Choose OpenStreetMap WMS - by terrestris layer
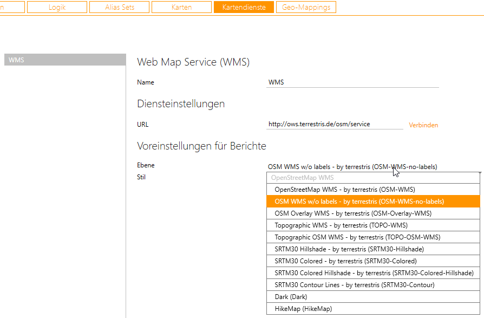The height and width of the screenshot is (318, 484). [345, 190]
